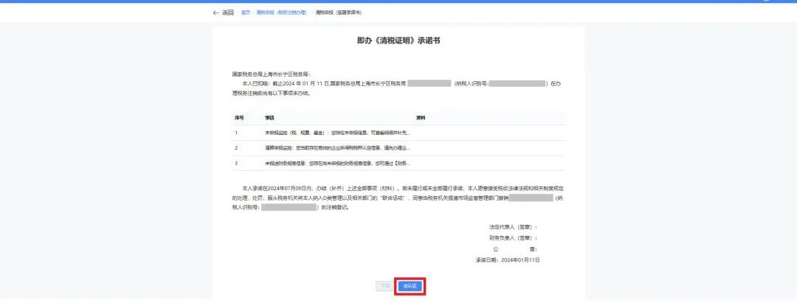The height and width of the screenshot is (303, 797).
Task: Select row 2 清算申报监控 item
Action: 337,148
